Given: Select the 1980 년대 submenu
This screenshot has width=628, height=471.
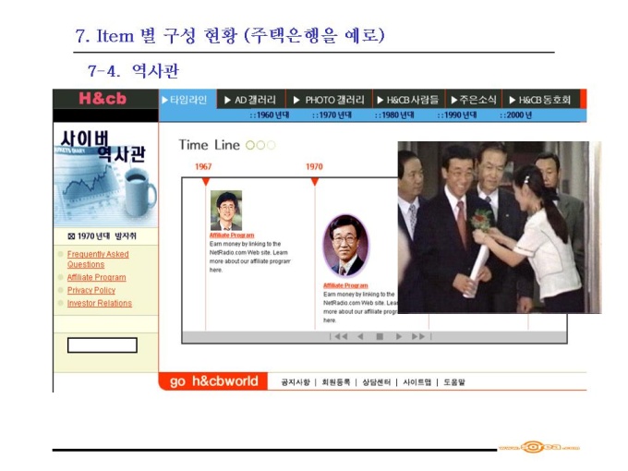Looking at the screenshot, I should (394, 115).
